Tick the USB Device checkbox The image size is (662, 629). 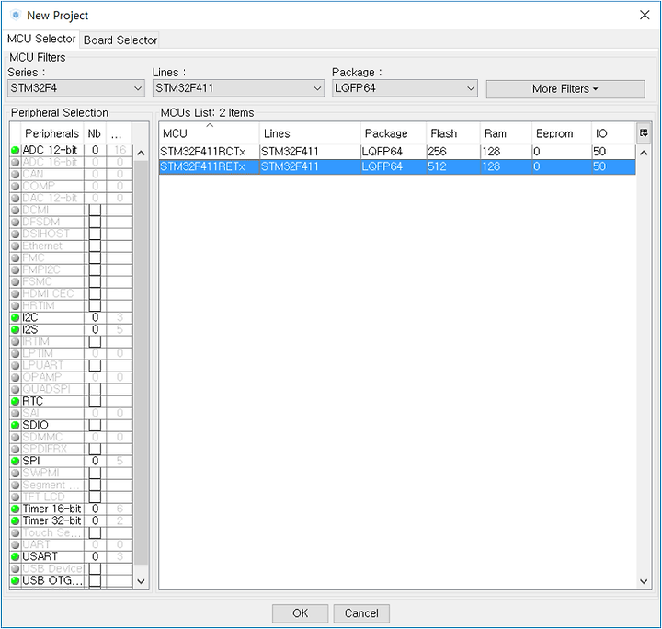(95, 568)
